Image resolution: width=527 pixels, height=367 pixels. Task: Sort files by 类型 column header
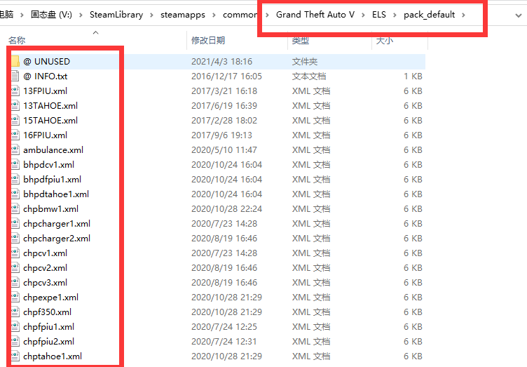click(300, 41)
